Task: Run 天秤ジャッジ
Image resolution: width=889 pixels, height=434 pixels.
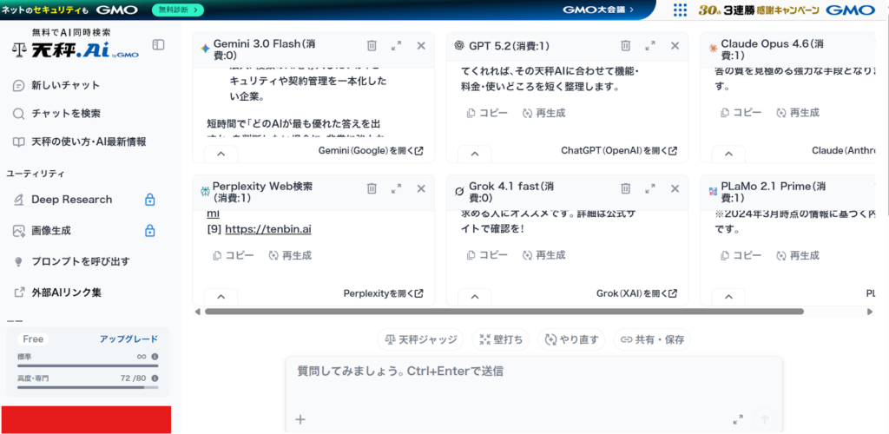Action: pos(420,339)
